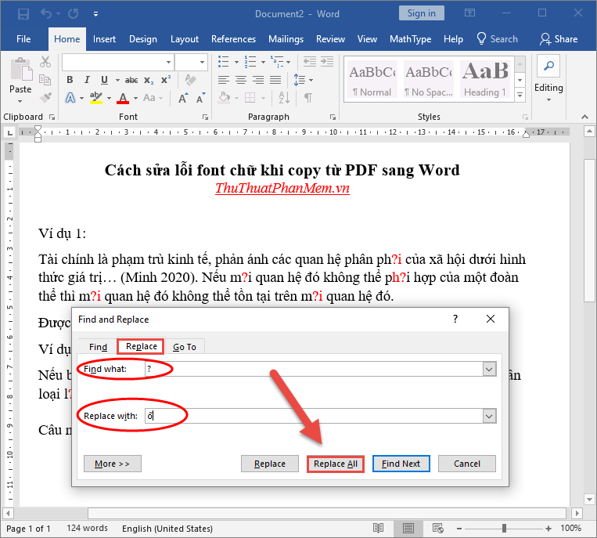Click the Replace with input field
This screenshot has height=538, width=597.
pyautogui.click(x=314, y=416)
